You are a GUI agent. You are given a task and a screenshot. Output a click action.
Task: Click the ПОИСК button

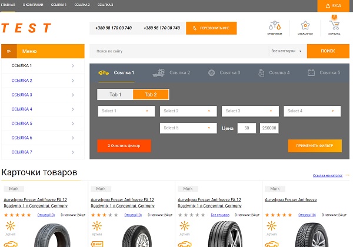click(x=328, y=51)
